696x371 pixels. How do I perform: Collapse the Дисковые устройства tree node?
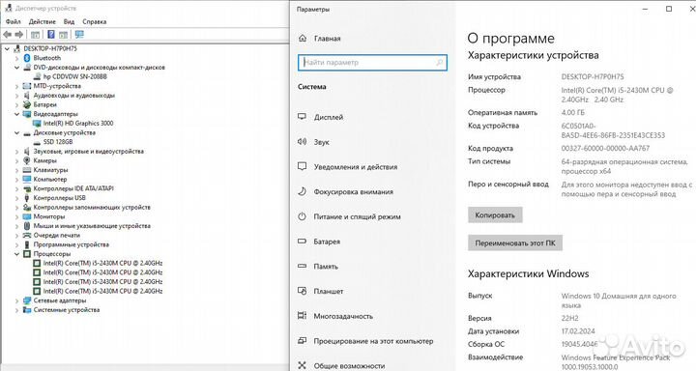(x=16, y=132)
